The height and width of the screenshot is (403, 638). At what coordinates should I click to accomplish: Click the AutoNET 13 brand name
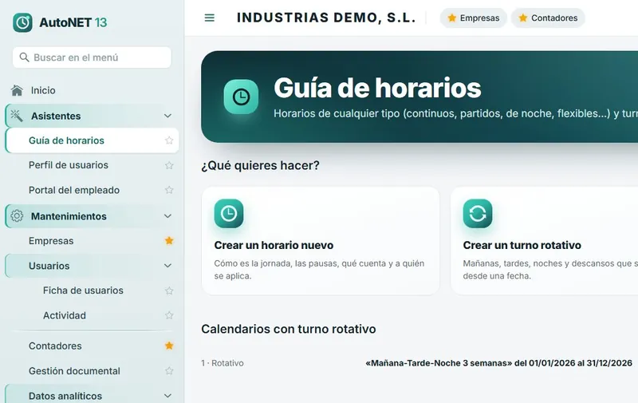tap(73, 22)
